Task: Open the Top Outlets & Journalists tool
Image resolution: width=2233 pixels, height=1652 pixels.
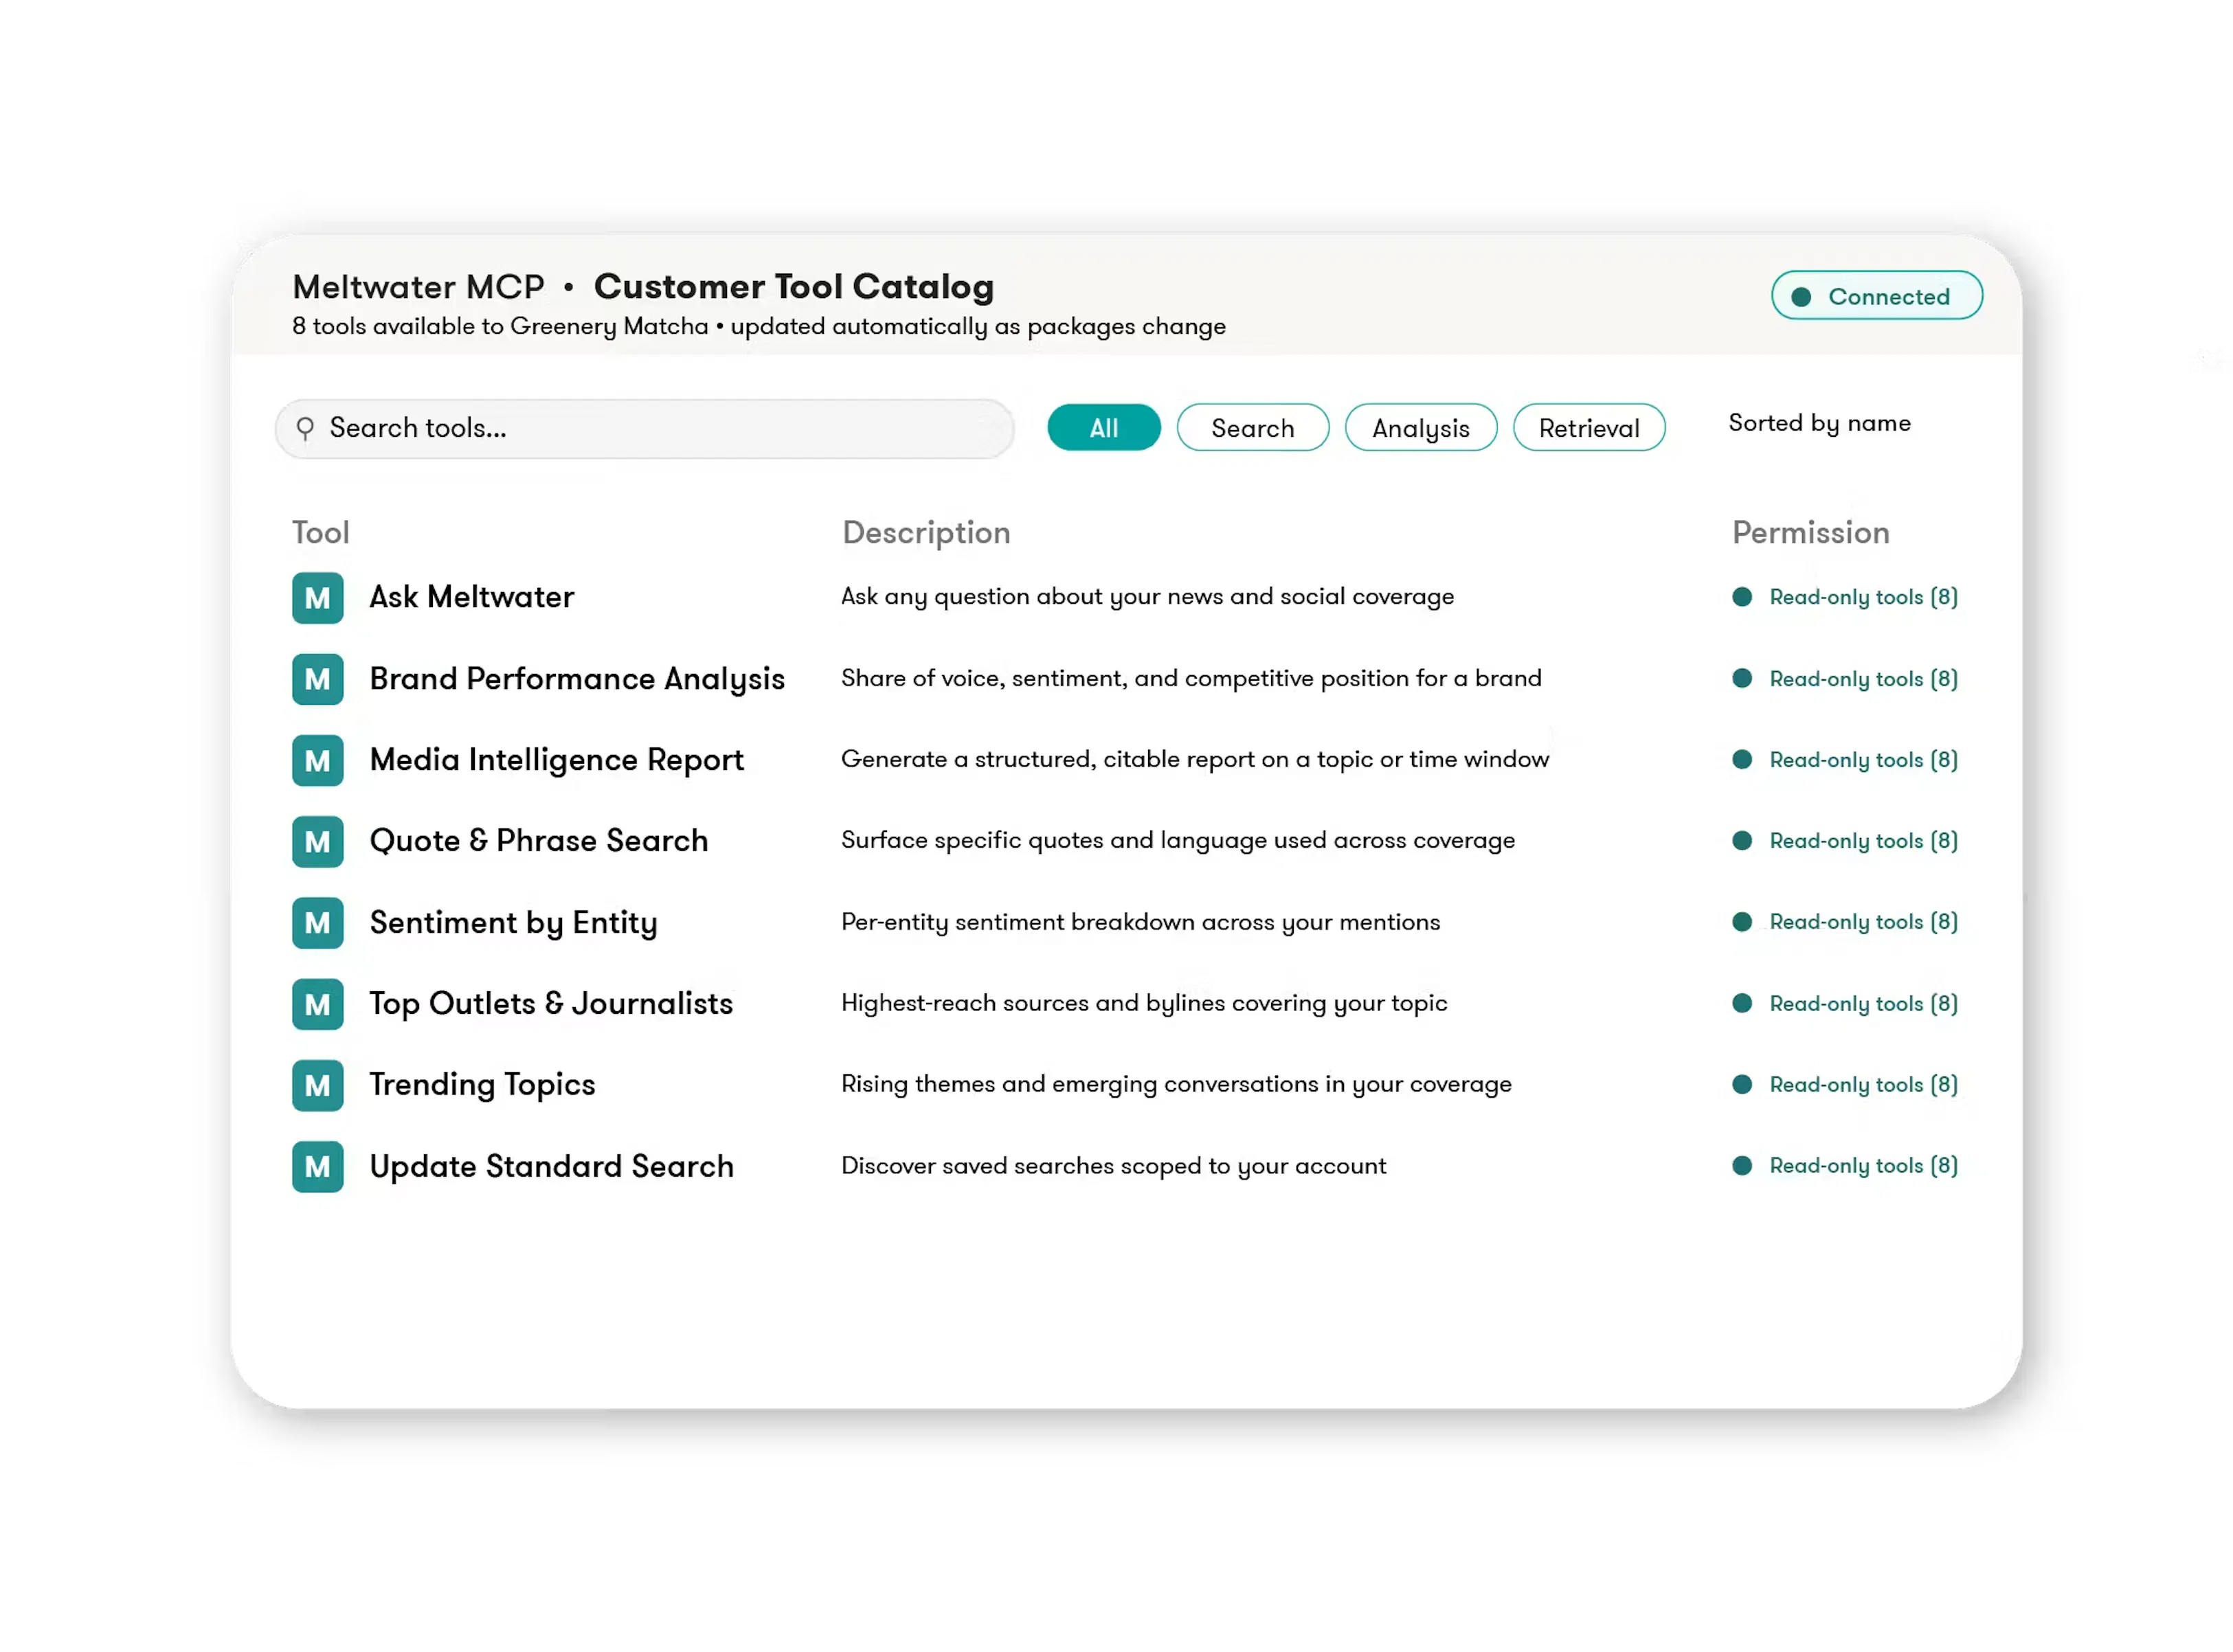Action: pos(551,1004)
